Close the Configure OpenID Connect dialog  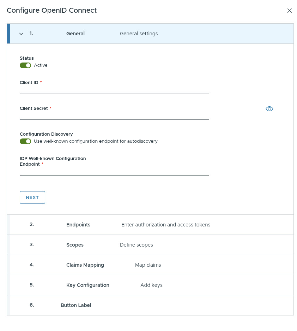[289, 11]
